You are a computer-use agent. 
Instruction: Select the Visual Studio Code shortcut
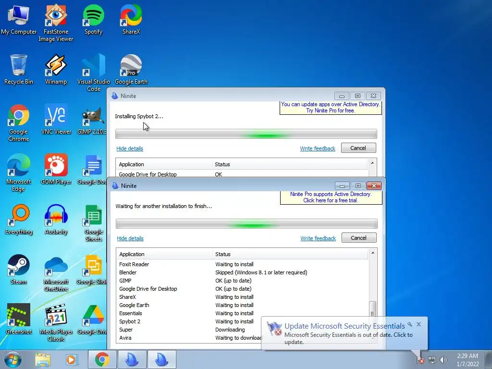pos(94,73)
